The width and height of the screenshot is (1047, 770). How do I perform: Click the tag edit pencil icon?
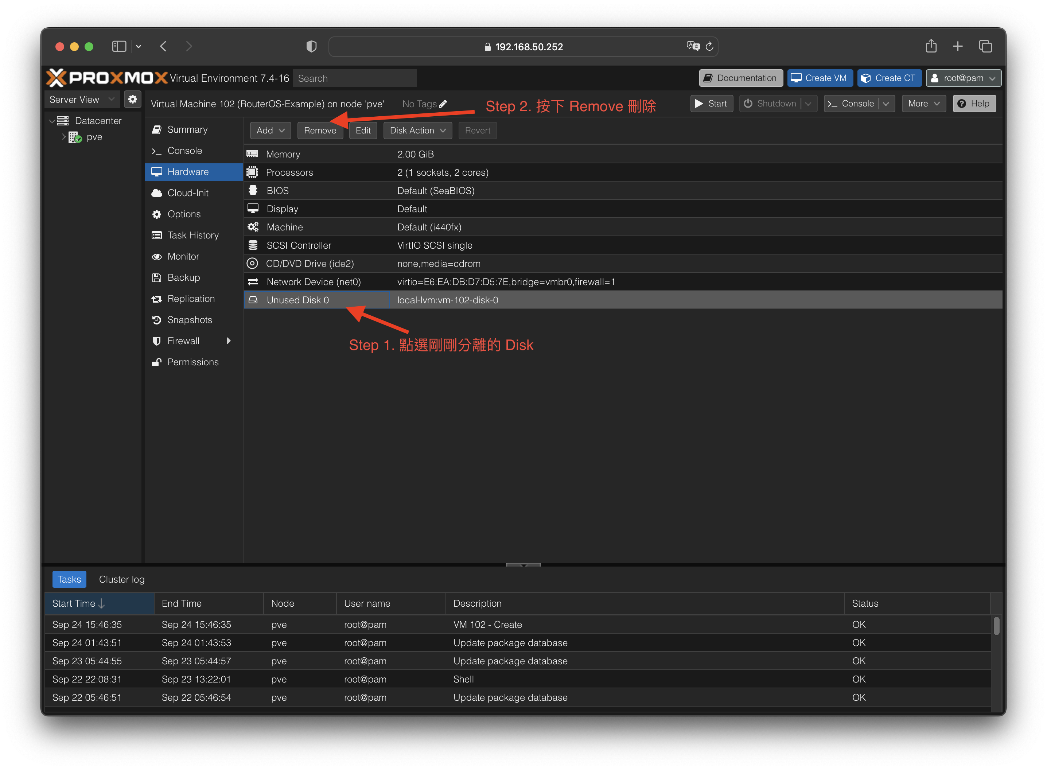pyautogui.click(x=443, y=104)
